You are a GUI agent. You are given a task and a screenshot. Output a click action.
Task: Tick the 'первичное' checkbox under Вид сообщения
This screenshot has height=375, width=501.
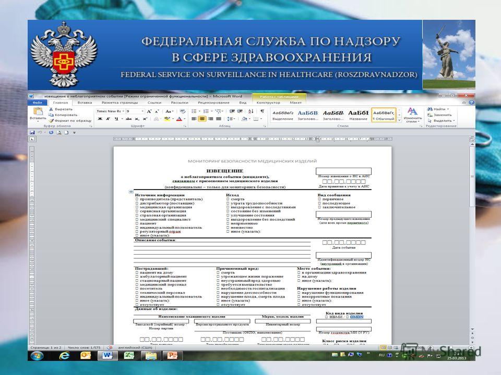pyautogui.click(x=319, y=199)
